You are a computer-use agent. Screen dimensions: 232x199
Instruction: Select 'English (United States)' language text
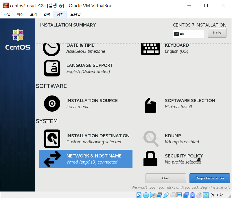88,72
